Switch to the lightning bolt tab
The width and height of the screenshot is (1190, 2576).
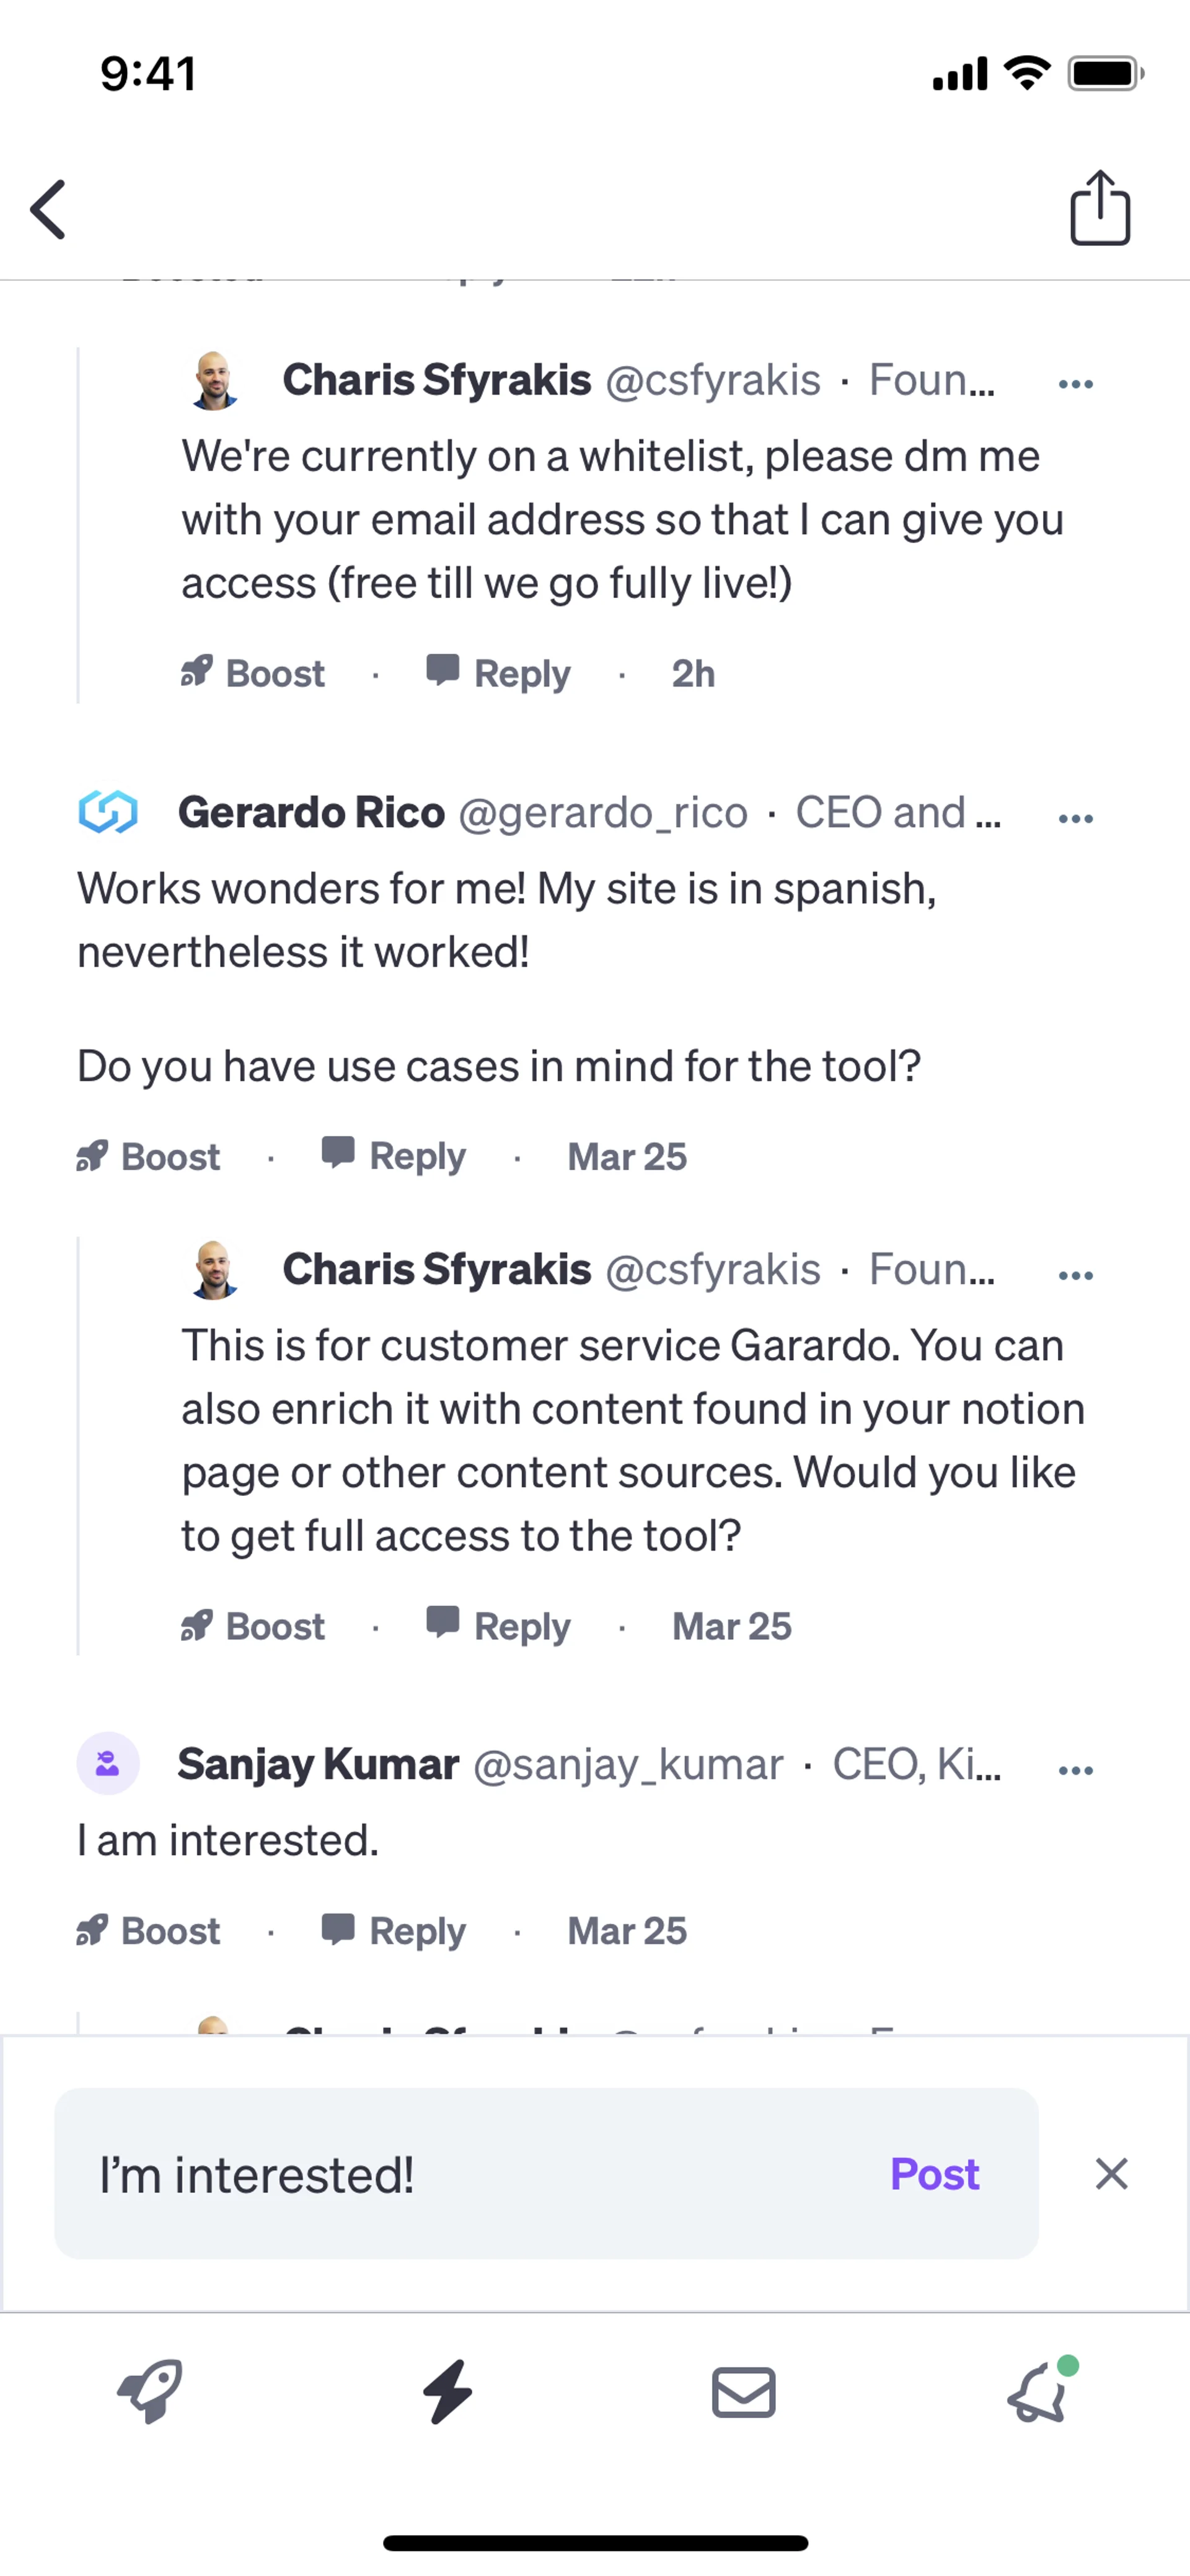[x=447, y=2392]
